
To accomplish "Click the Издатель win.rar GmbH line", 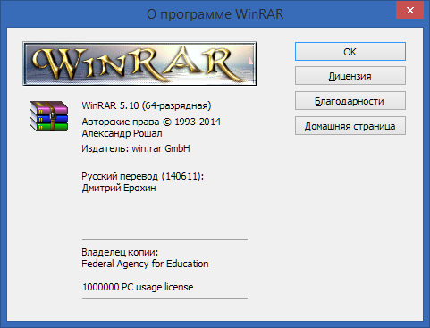I will 136,148.
